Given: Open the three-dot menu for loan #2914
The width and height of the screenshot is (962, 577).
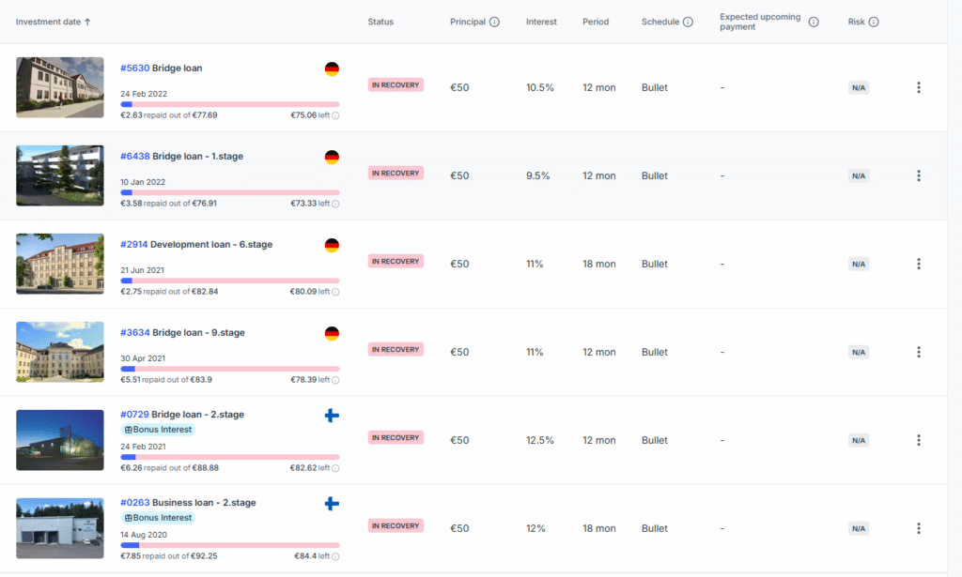Looking at the screenshot, I should (918, 264).
